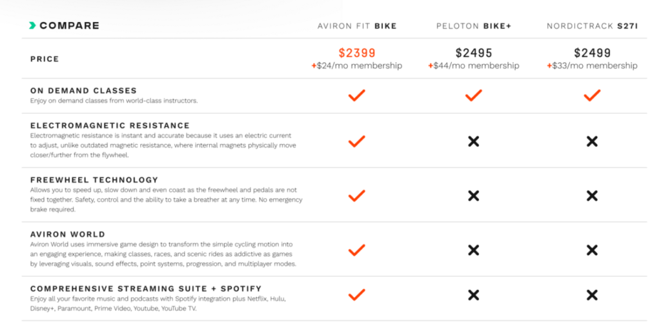Click the green arrow icon next to COMPARE

coord(32,26)
